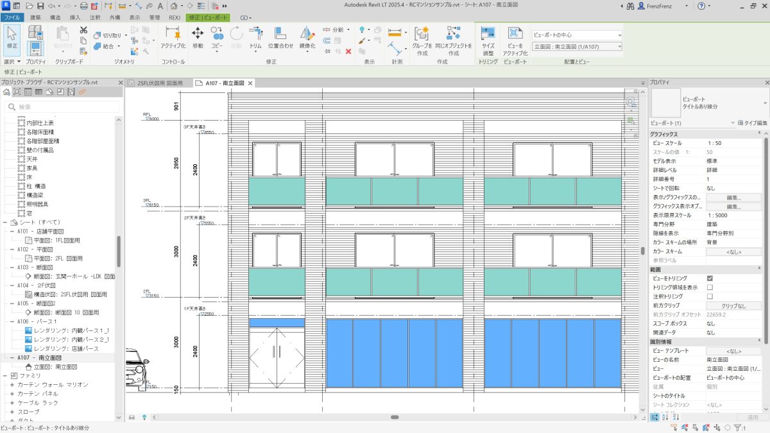Collapse the A106 - パース1 sheet node
Viewport: 770px width, 433px height.
coord(13,321)
